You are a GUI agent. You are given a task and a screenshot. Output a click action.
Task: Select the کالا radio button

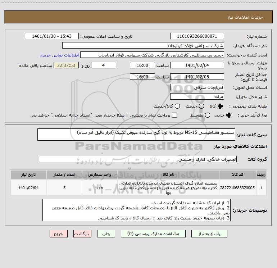click(220, 106)
